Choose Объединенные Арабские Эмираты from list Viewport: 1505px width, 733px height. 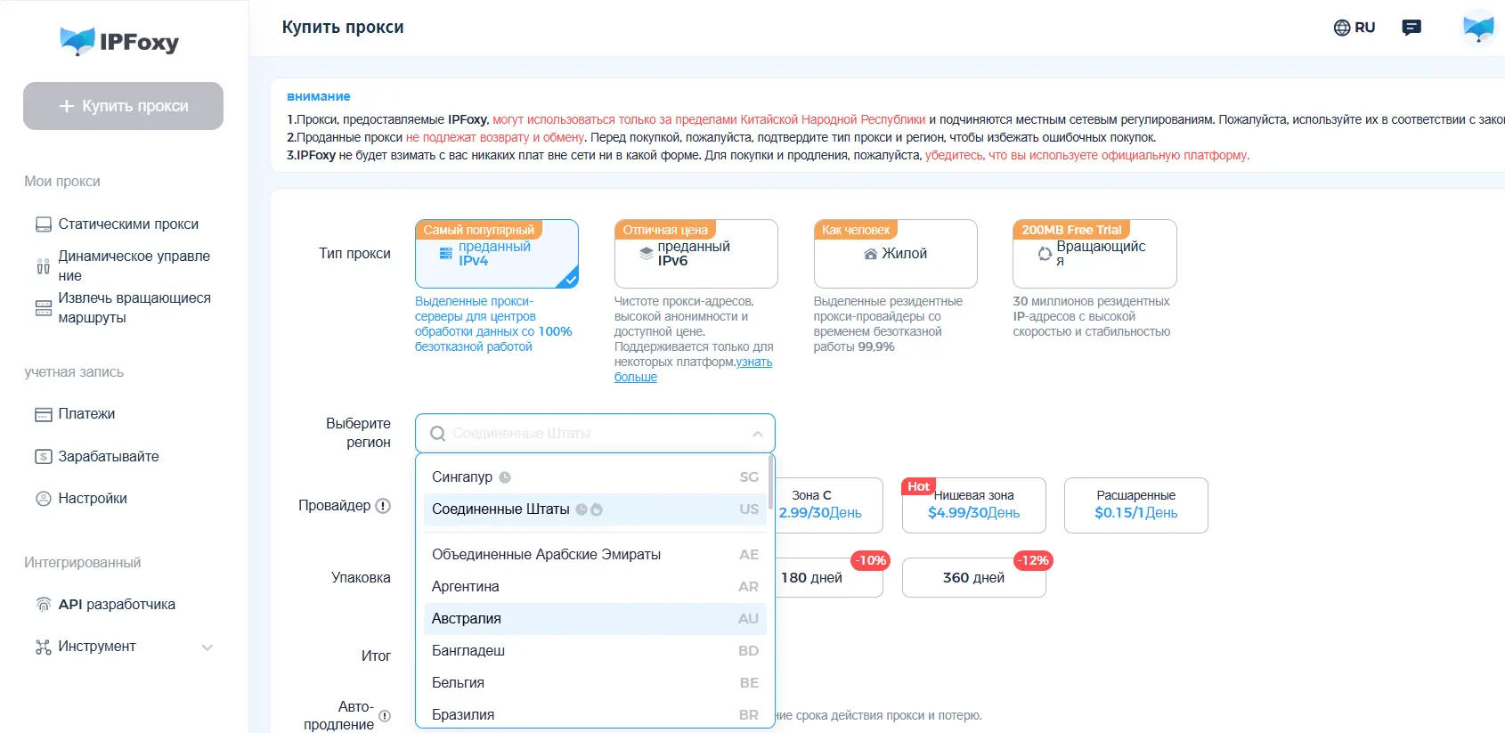click(x=595, y=555)
